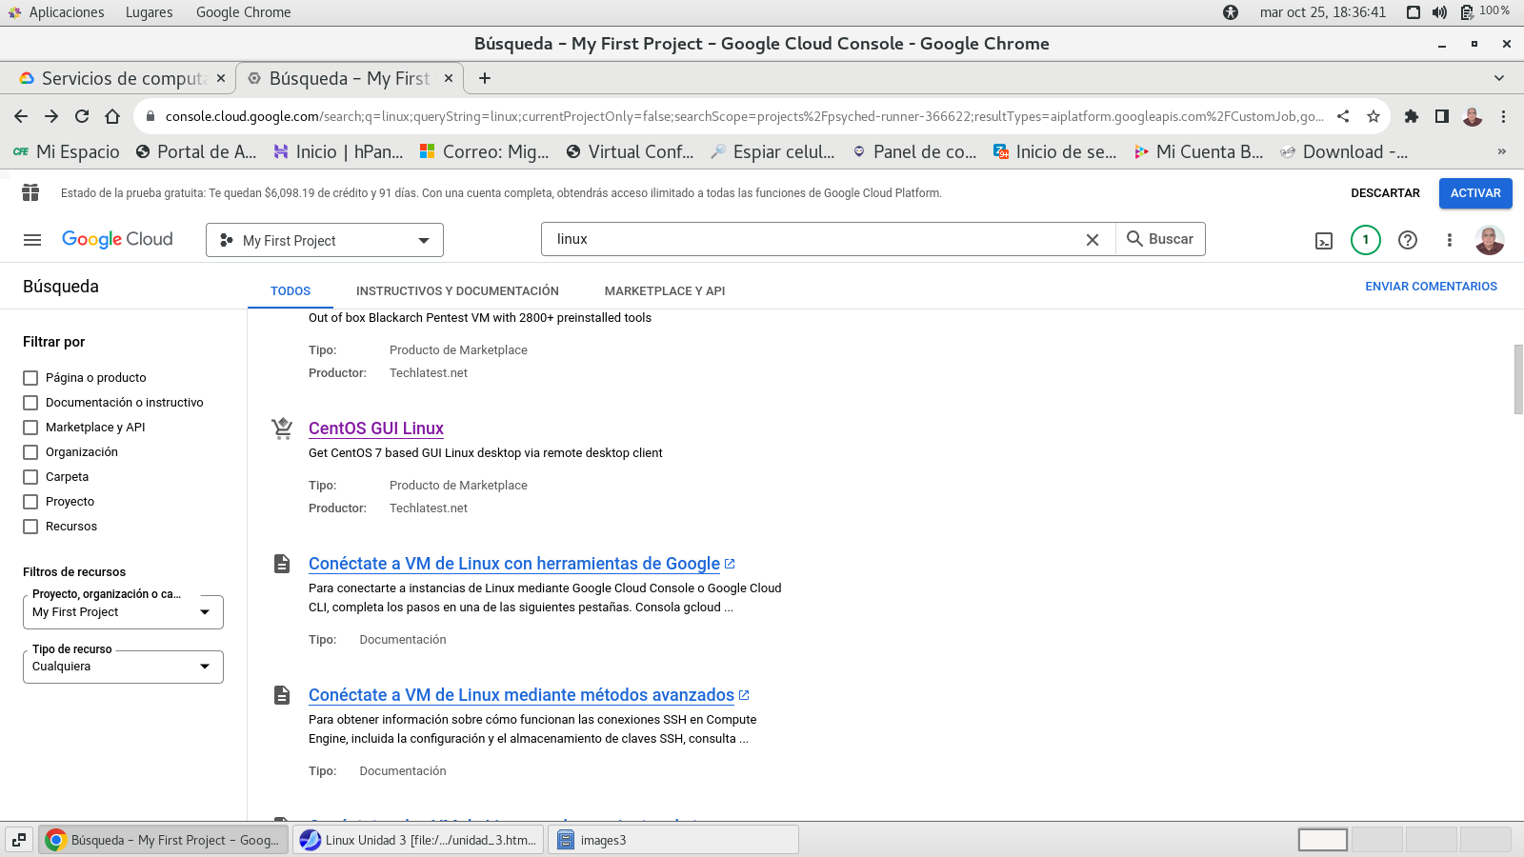Enable the Marketplace y API filter checkbox
This screenshot has width=1524, height=857.
point(30,428)
